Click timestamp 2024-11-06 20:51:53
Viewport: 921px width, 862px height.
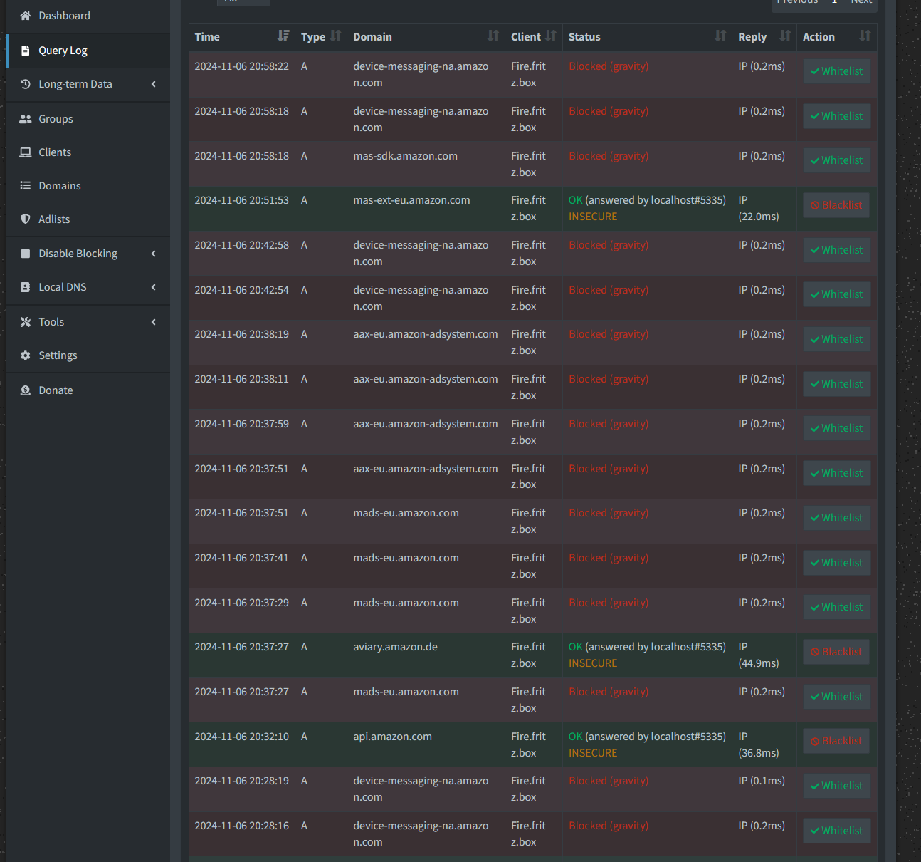(242, 200)
